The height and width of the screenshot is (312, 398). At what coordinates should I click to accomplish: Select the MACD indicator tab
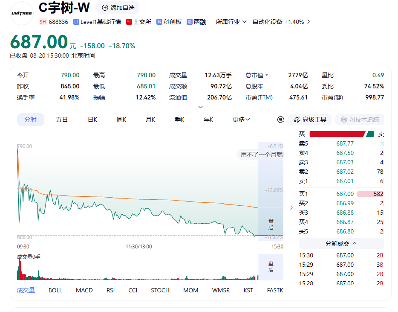pos(84,290)
